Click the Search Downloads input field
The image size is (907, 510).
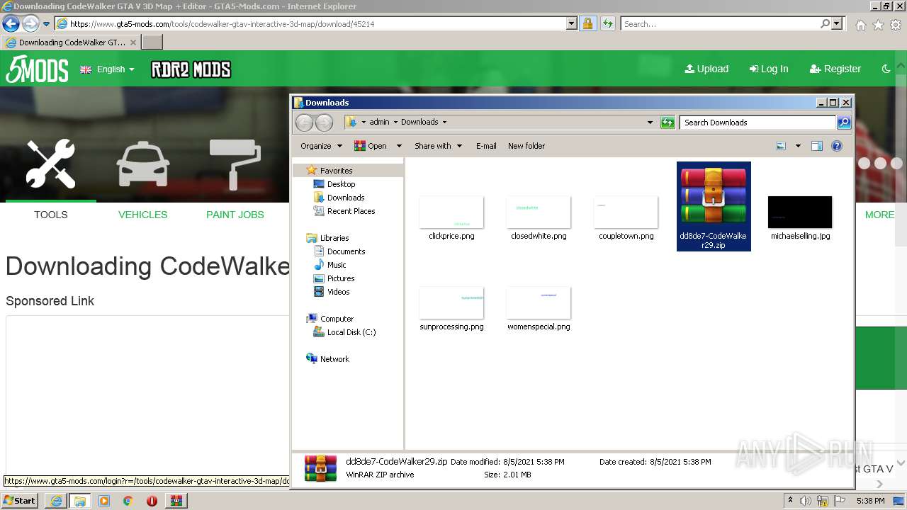point(757,123)
